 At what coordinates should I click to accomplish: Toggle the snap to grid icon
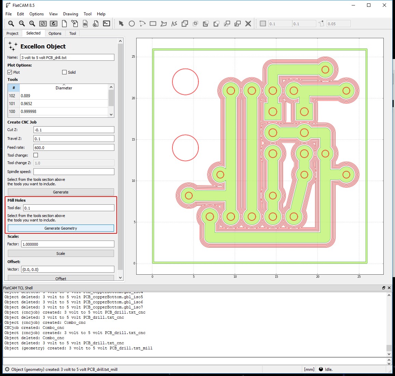click(263, 24)
